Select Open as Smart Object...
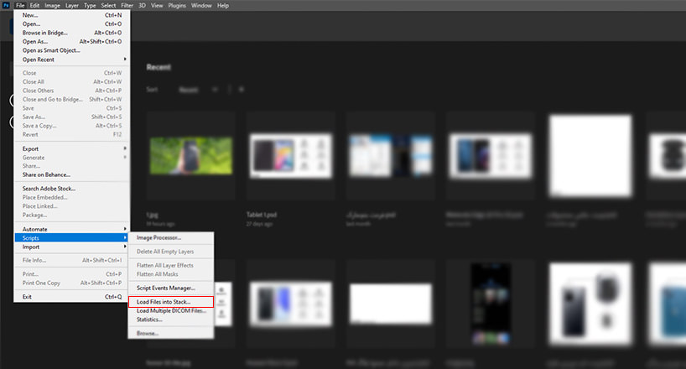686x369 pixels. coord(72,50)
